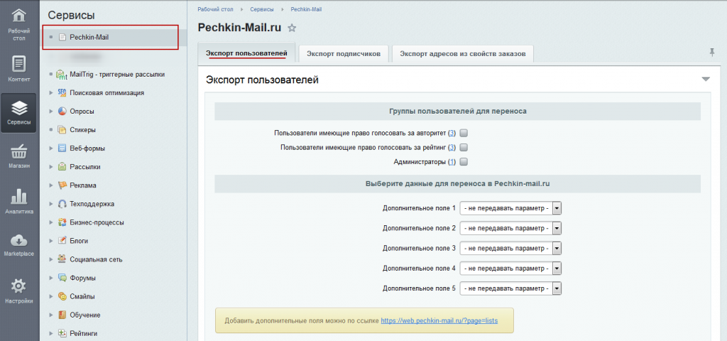Add Pechkin-Mail.ru to favorites with star
The width and height of the screenshot is (727, 341).
click(292, 28)
